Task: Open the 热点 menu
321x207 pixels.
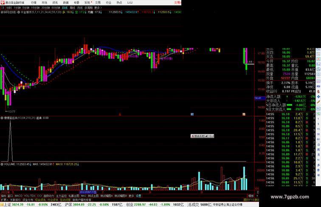Action: coord(119,3)
